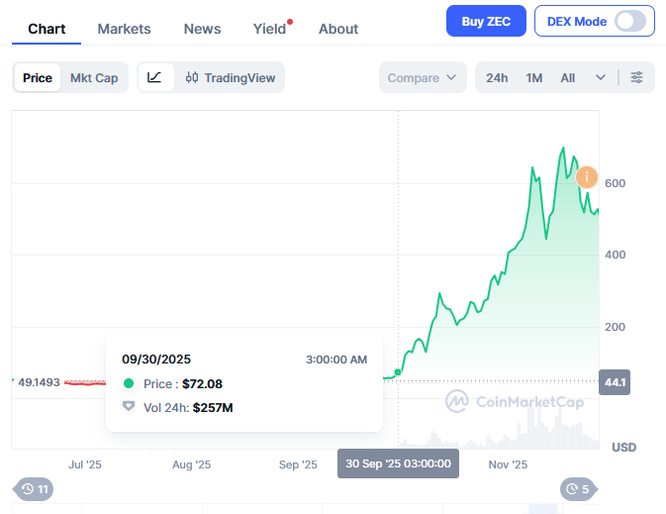This screenshot has height=514, width=666.
Task: Expand more time range options chevron
Action: 600,77
